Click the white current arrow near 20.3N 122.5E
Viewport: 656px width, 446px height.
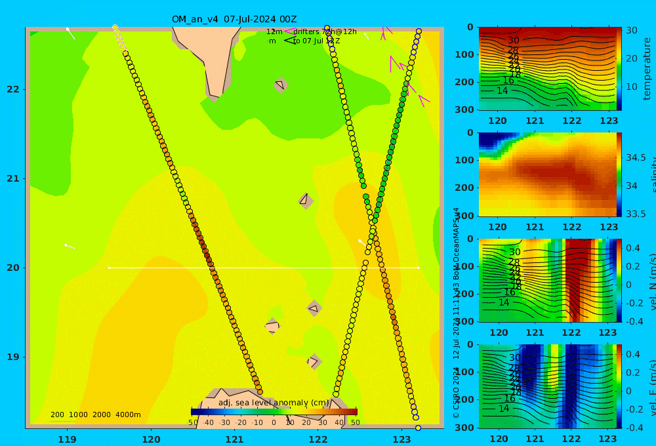[x=361, y=242]
